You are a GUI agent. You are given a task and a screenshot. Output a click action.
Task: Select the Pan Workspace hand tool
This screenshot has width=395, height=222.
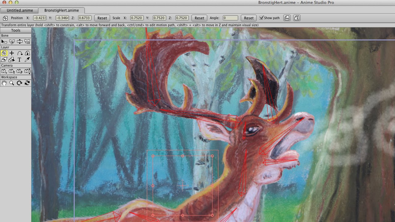click(x=4, y=83)
